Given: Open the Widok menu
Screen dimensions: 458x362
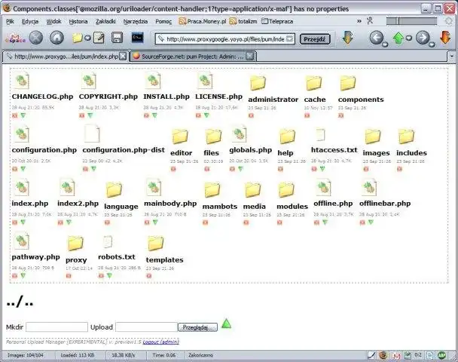Looking at the screenshot, I should (x=54, y=21).
